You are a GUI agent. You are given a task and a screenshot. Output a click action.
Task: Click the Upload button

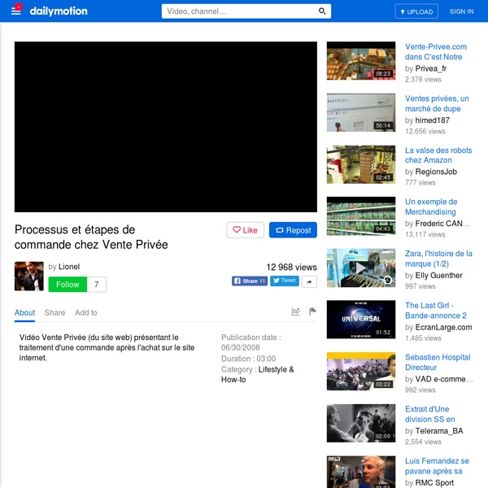pos(416,11)
